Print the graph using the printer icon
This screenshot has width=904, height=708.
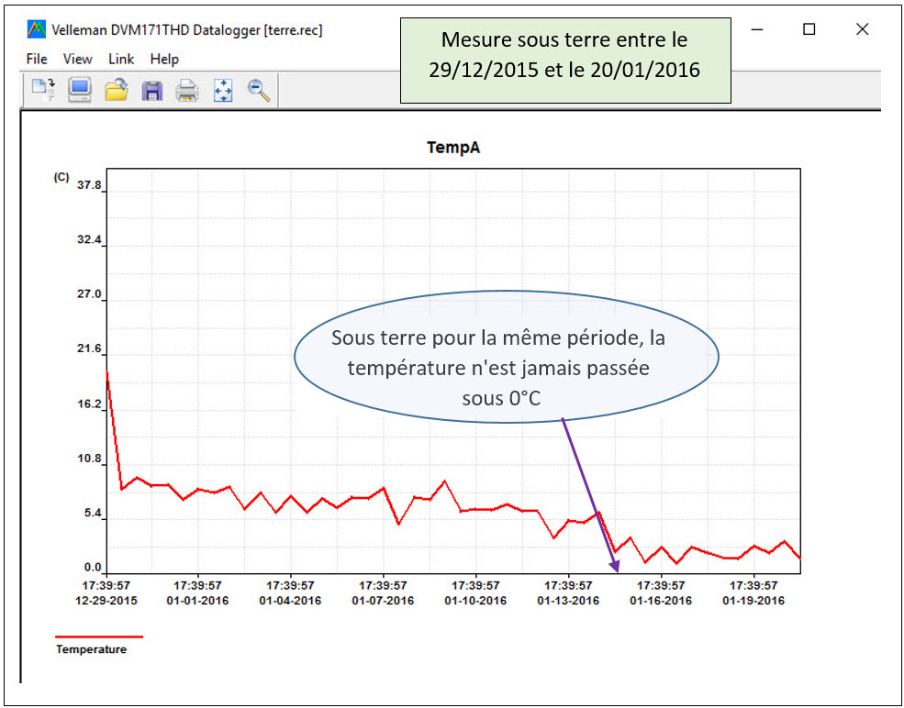click(x=187, y=90)
